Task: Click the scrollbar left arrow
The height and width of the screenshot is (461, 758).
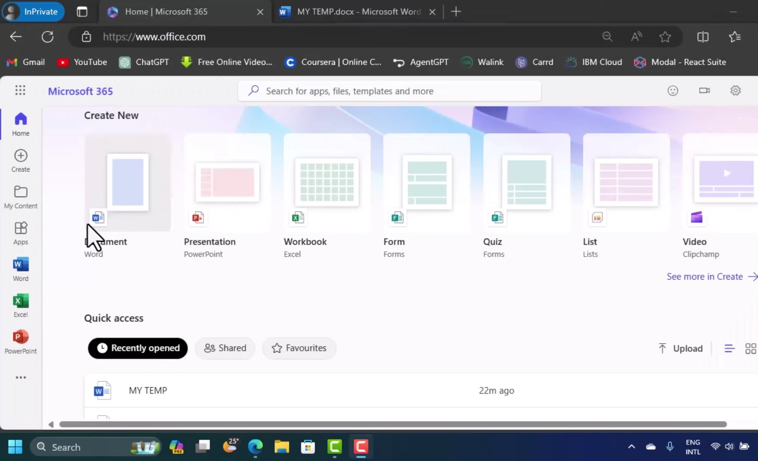Action: pyautogui.click(x=51, y=424)
